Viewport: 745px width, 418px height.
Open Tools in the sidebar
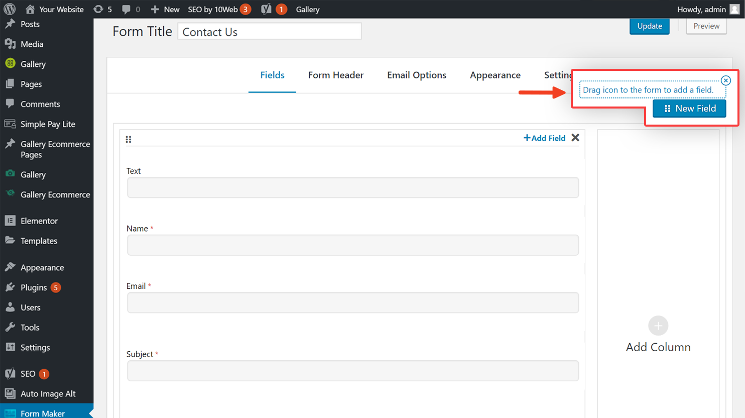tap(30, 328)
